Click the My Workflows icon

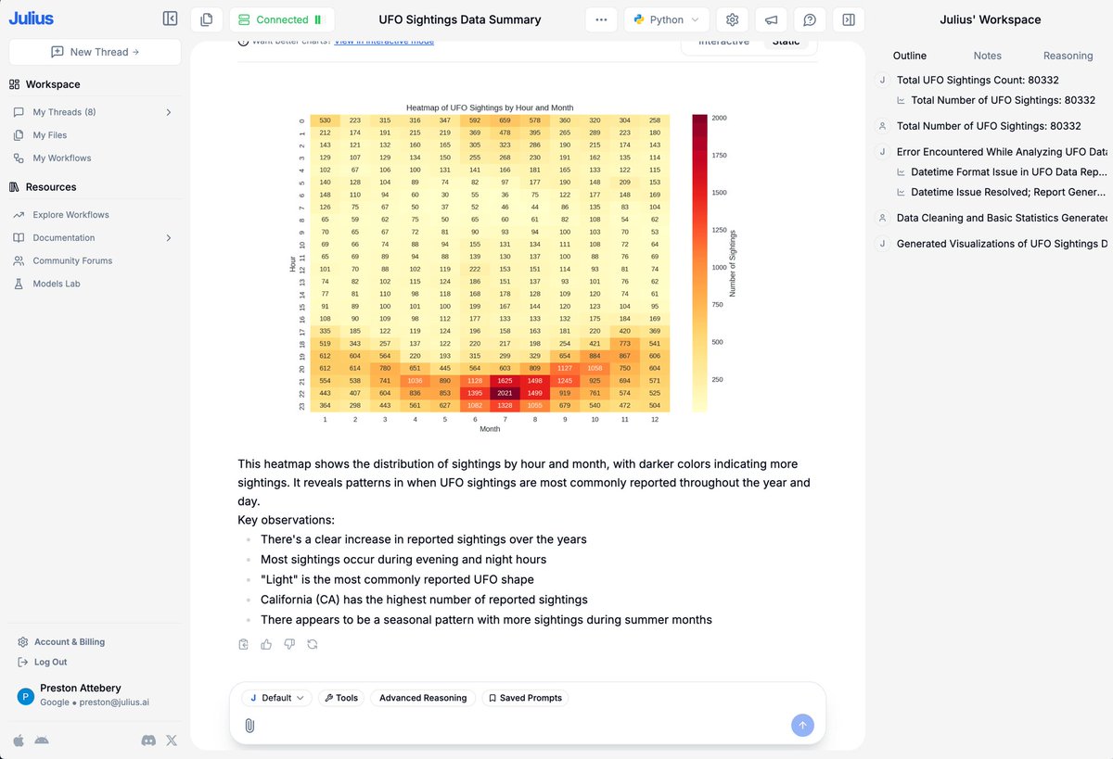point(19,158)
